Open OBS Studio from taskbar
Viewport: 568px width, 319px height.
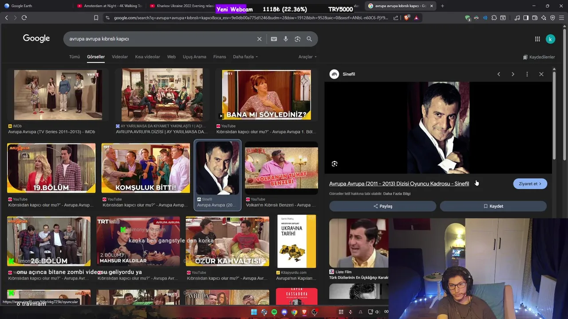click(x=315, y=312)
